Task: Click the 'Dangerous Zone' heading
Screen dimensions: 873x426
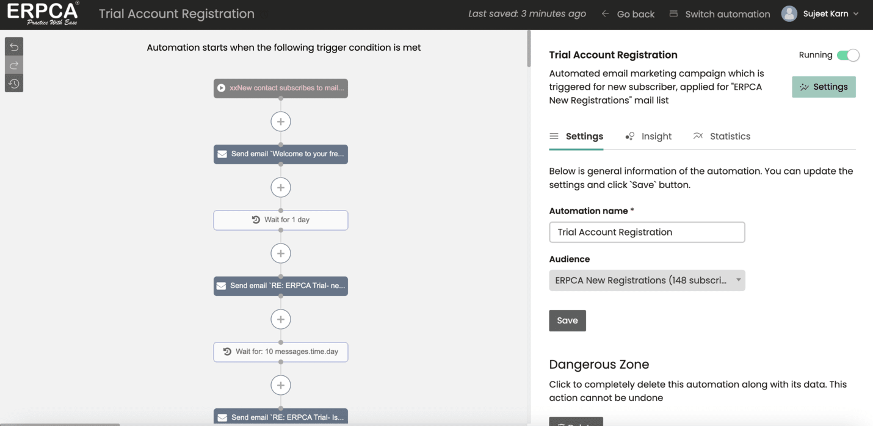Action: 599,364
